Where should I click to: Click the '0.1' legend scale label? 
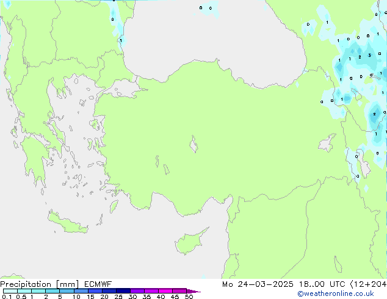7,297
